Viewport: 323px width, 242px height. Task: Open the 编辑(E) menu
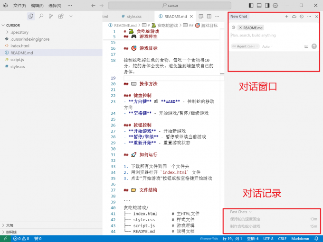click(37, 6)
